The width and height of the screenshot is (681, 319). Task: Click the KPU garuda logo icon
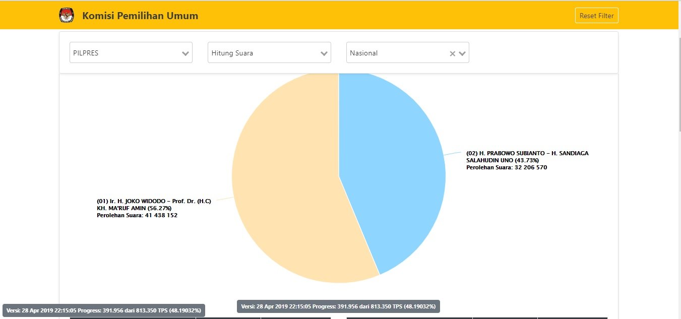66,16
